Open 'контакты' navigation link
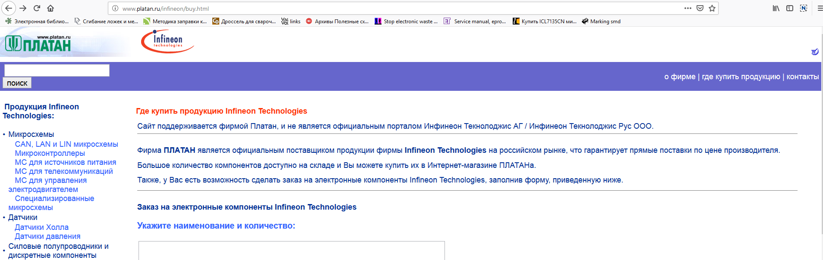This screenshot has height=260, width=823. point(803,77)
